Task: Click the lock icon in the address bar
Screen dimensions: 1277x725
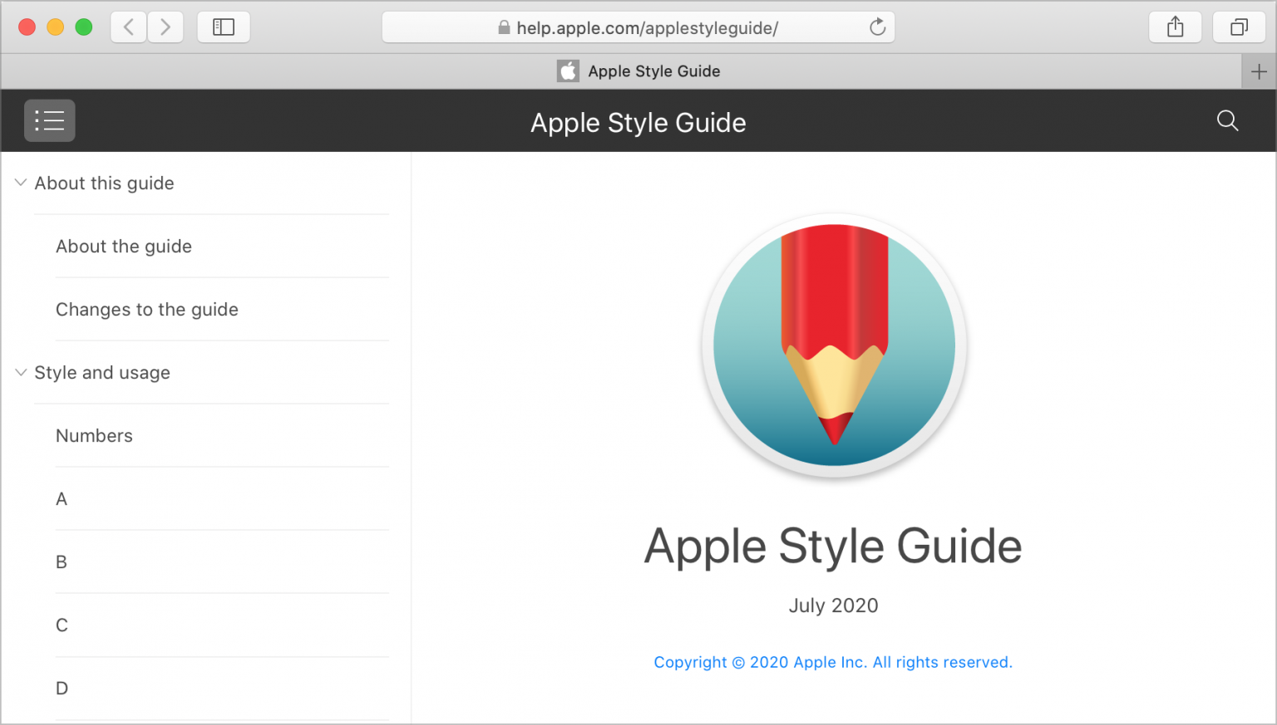Action: click(504, 27)
